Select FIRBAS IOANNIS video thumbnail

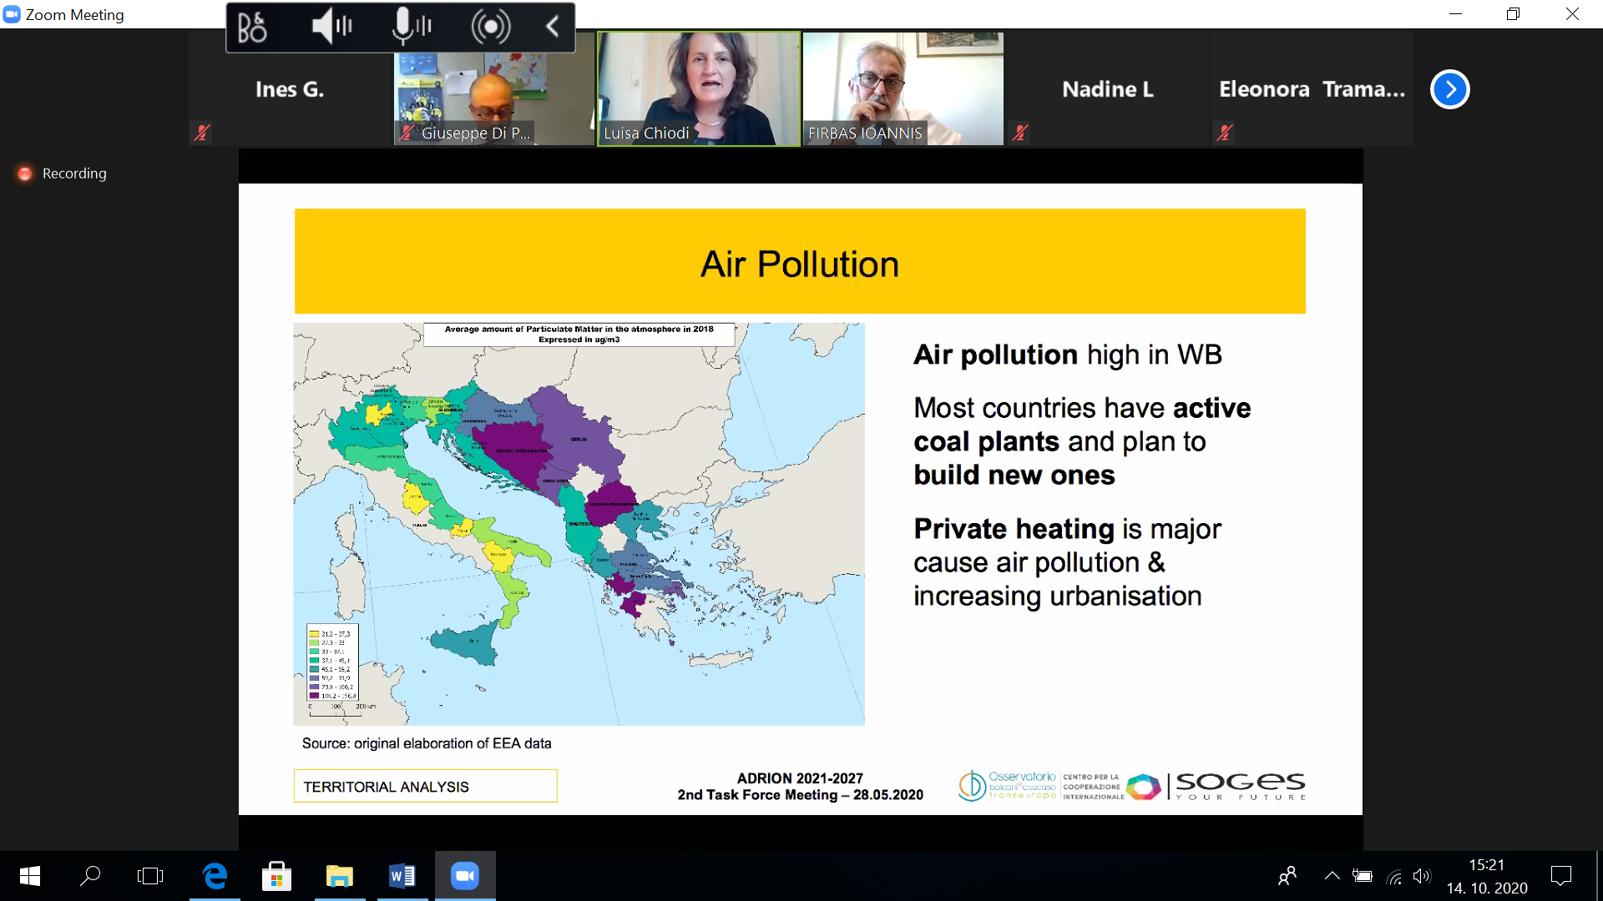(x=903, y=88)
